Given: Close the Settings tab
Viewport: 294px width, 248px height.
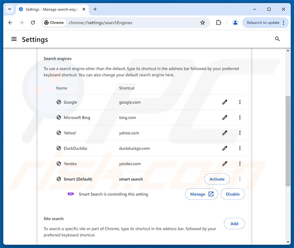Looking at the screenshot, I should tap(84, 9).
